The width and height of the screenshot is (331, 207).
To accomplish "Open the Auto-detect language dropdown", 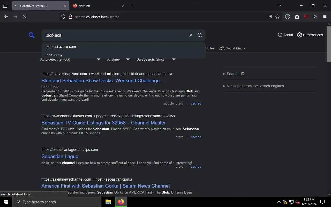I will coord(70,60).
